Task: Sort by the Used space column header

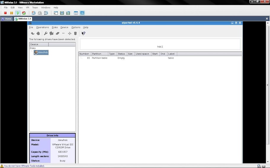Action: click(x=143, y=54)
